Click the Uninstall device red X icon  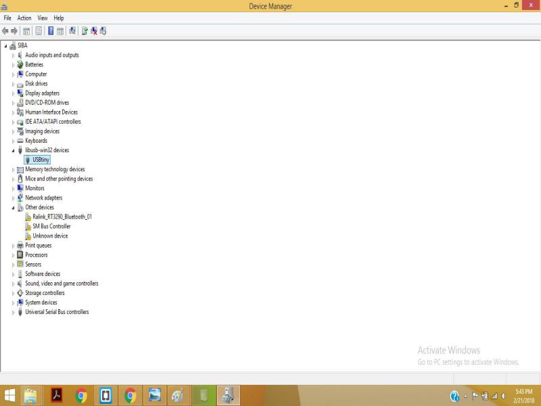pos(94,31)
